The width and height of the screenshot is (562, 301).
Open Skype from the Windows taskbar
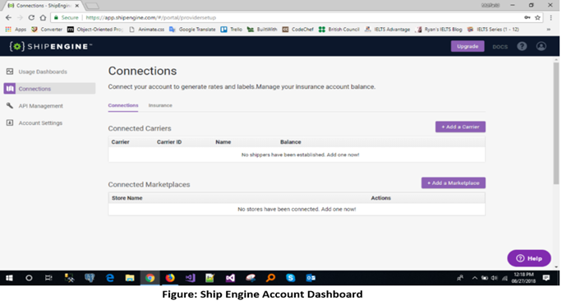[x=290, y=278]
